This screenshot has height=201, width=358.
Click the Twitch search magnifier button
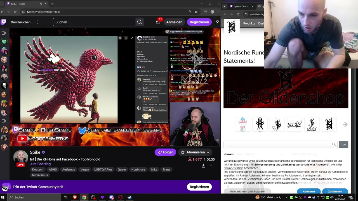pos(140,22)
